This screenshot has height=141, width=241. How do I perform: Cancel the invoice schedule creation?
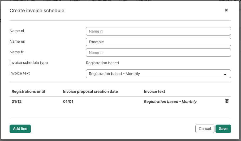[205, 129]
